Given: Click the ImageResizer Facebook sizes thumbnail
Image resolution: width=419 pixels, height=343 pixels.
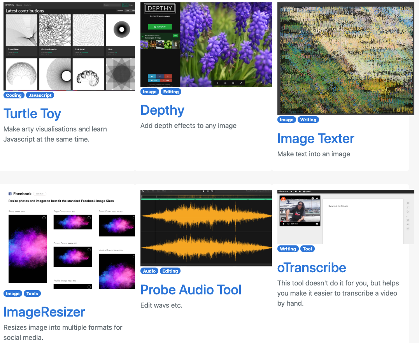Looking at the screenshot, I should 69,239.
